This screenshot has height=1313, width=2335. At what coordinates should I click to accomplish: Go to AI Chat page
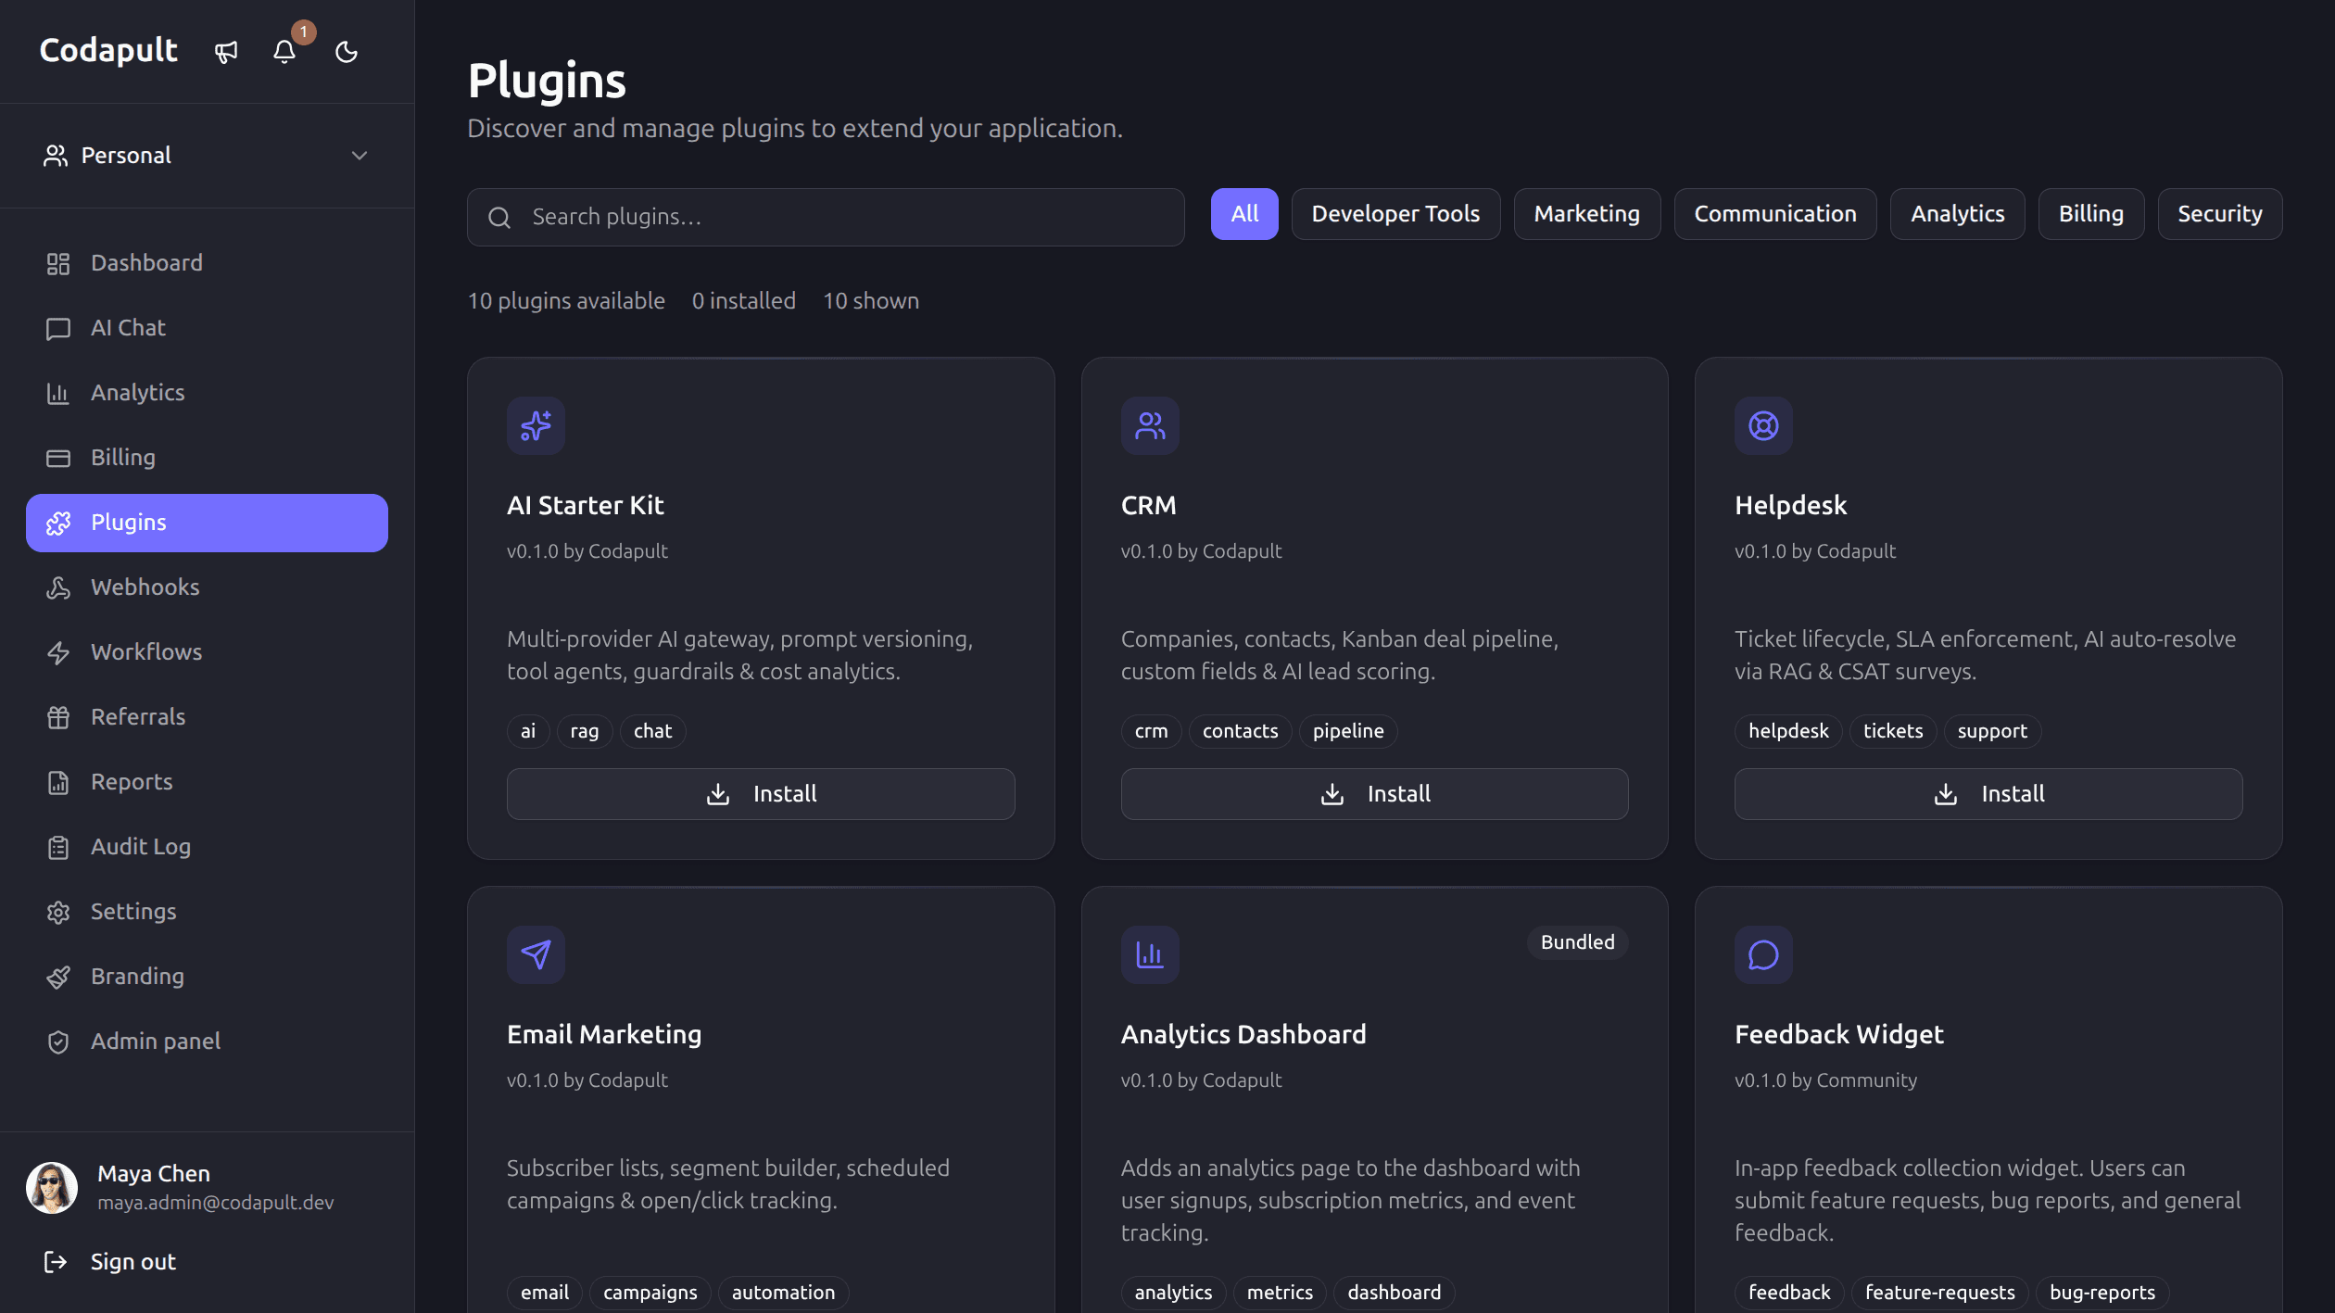pyautogui.click(x=207, y=329)
